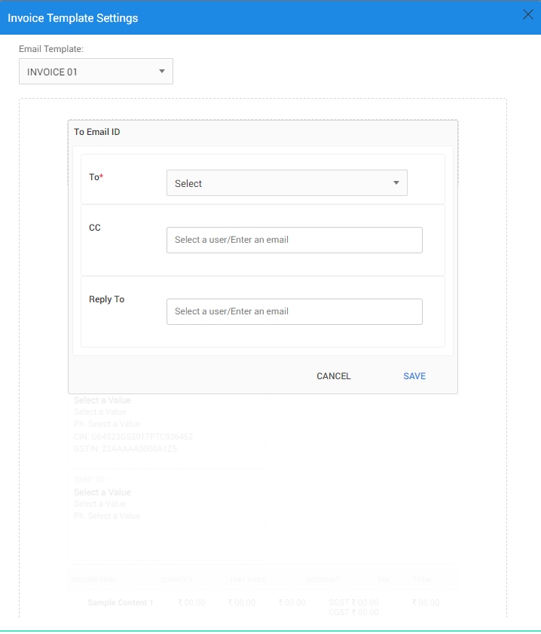Click the CIN number line in preview

click(x=133, y=436)
